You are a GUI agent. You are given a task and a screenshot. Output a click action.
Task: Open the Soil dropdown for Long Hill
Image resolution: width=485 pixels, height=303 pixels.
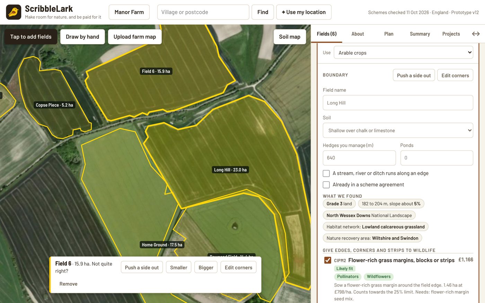(x=398, y=131)
